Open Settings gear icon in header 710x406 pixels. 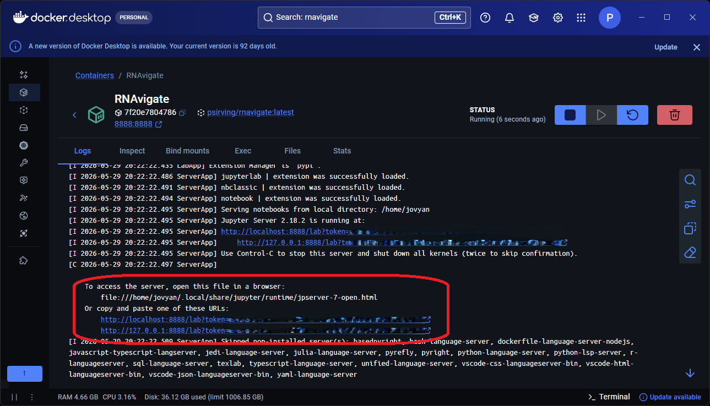pyautogui.click(x=558, y=18)
